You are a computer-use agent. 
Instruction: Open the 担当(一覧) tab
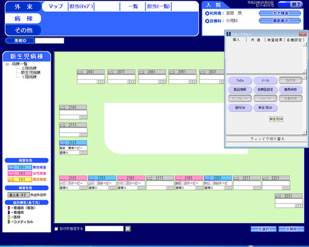(159, 7)
